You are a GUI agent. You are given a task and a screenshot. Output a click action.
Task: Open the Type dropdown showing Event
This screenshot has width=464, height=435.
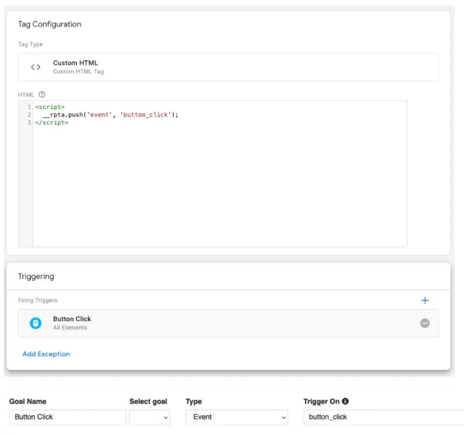[237, 417]
